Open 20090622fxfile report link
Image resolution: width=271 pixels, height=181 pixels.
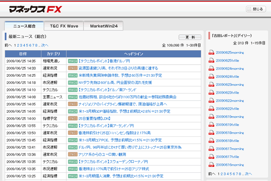(x=228, y=109)
